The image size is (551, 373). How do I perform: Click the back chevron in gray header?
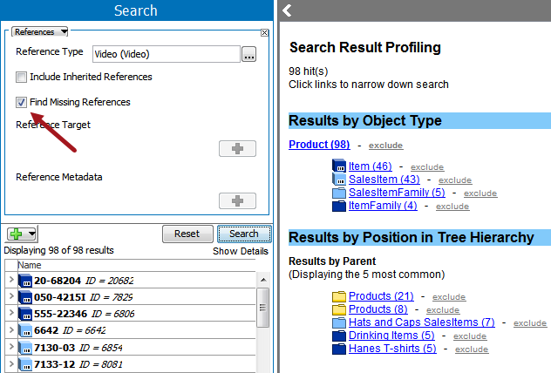[x=287, y=10]
